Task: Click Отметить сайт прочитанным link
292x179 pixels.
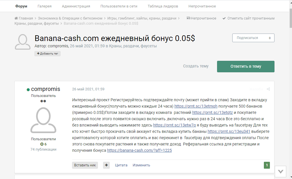Action: pos(248,18)
